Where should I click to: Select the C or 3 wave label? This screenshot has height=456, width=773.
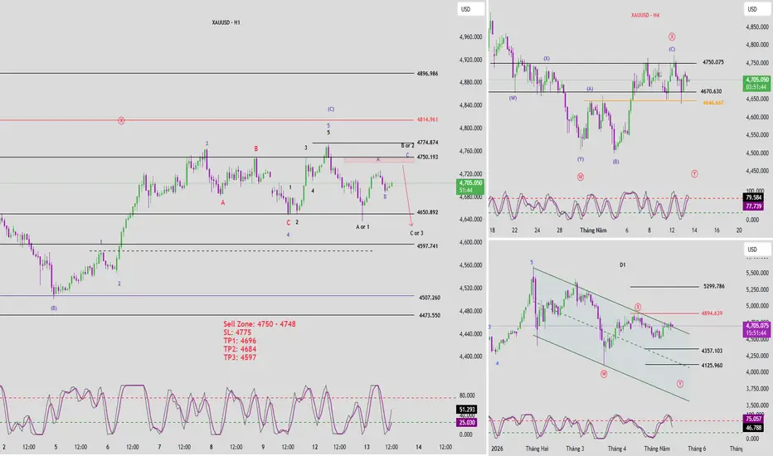(x=416, y=233)
